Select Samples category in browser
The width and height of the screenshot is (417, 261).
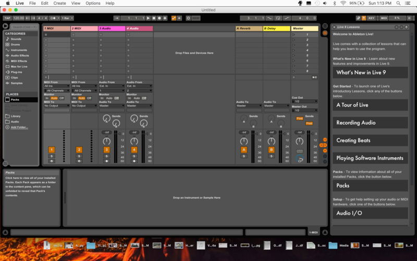click(x=17, y=83)
